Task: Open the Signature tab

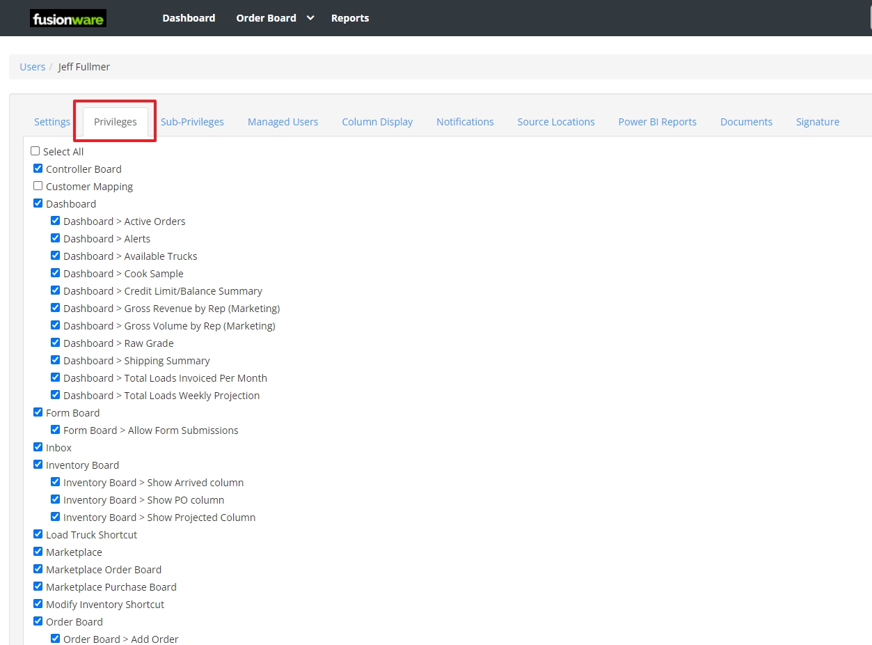Action: coord(817,121)
